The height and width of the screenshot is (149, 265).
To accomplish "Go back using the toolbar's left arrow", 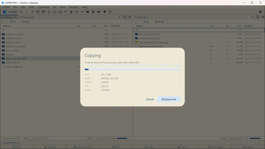I will [21, 12].
